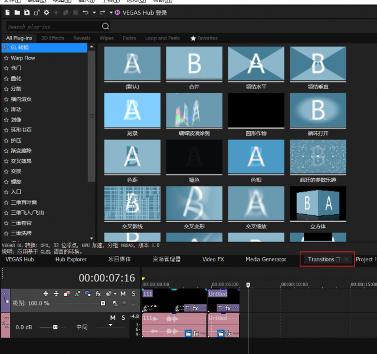Mute the audio track

113,318
